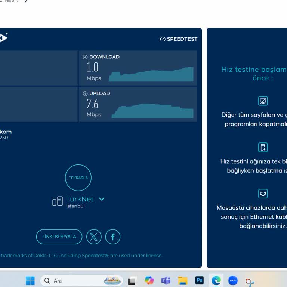This screenshot has width=287, height=287.
Task: Click the Ethernet cable tip icon
Action: coord(263,194)
